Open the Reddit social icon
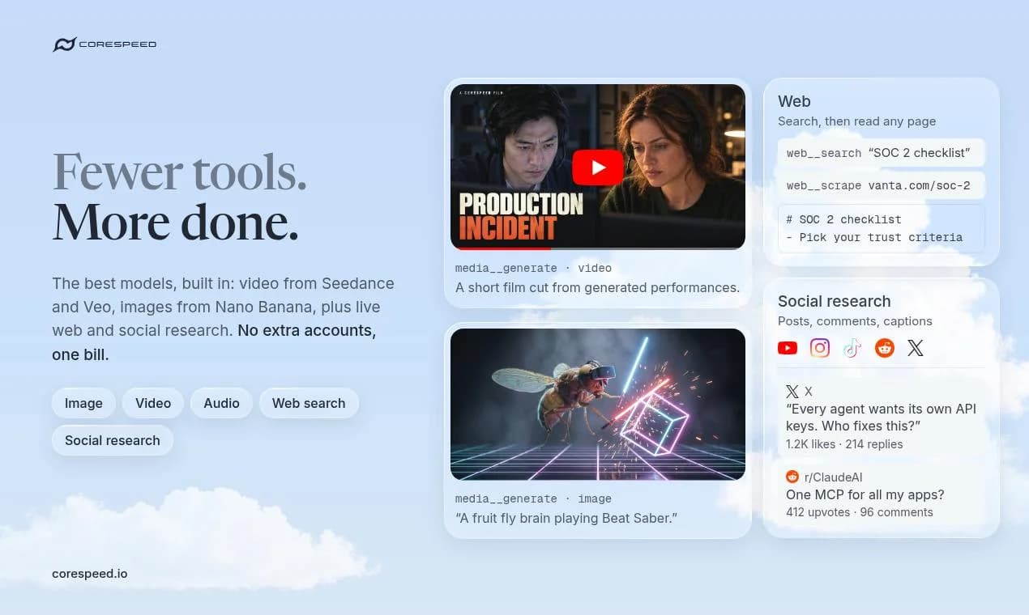 coord(885,348)
